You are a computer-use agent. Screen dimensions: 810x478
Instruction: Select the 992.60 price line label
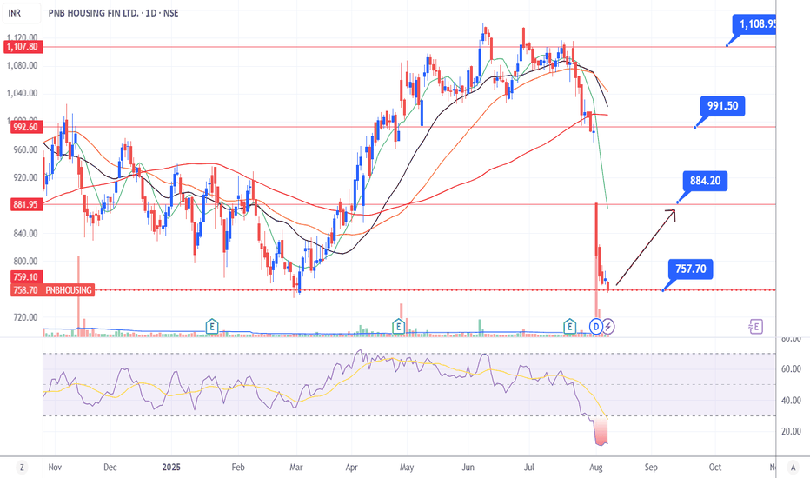click(x=26, y=127)
